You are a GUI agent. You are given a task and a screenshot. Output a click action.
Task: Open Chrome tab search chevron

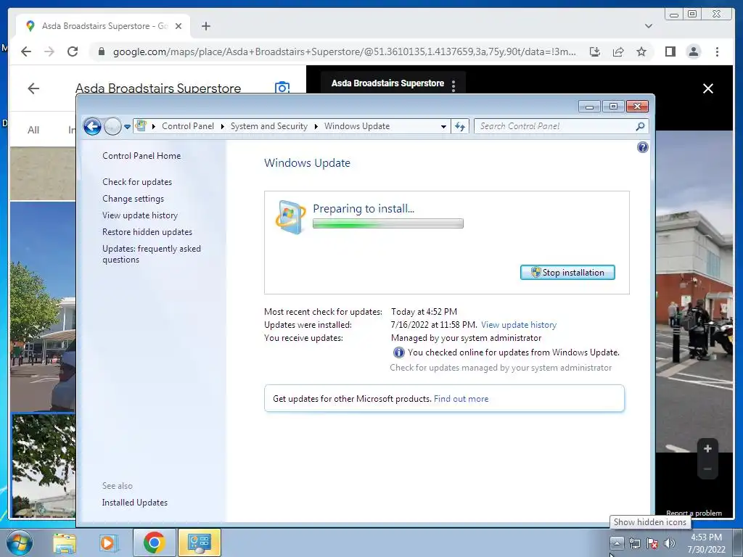tap(648, 26)
